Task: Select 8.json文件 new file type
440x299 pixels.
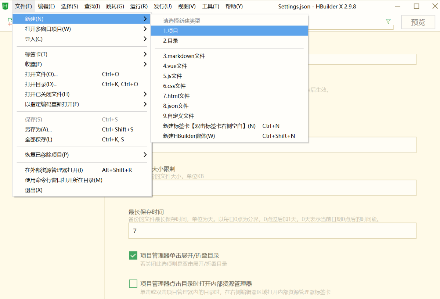Action: pyautogui.click(x=229, y=106)
